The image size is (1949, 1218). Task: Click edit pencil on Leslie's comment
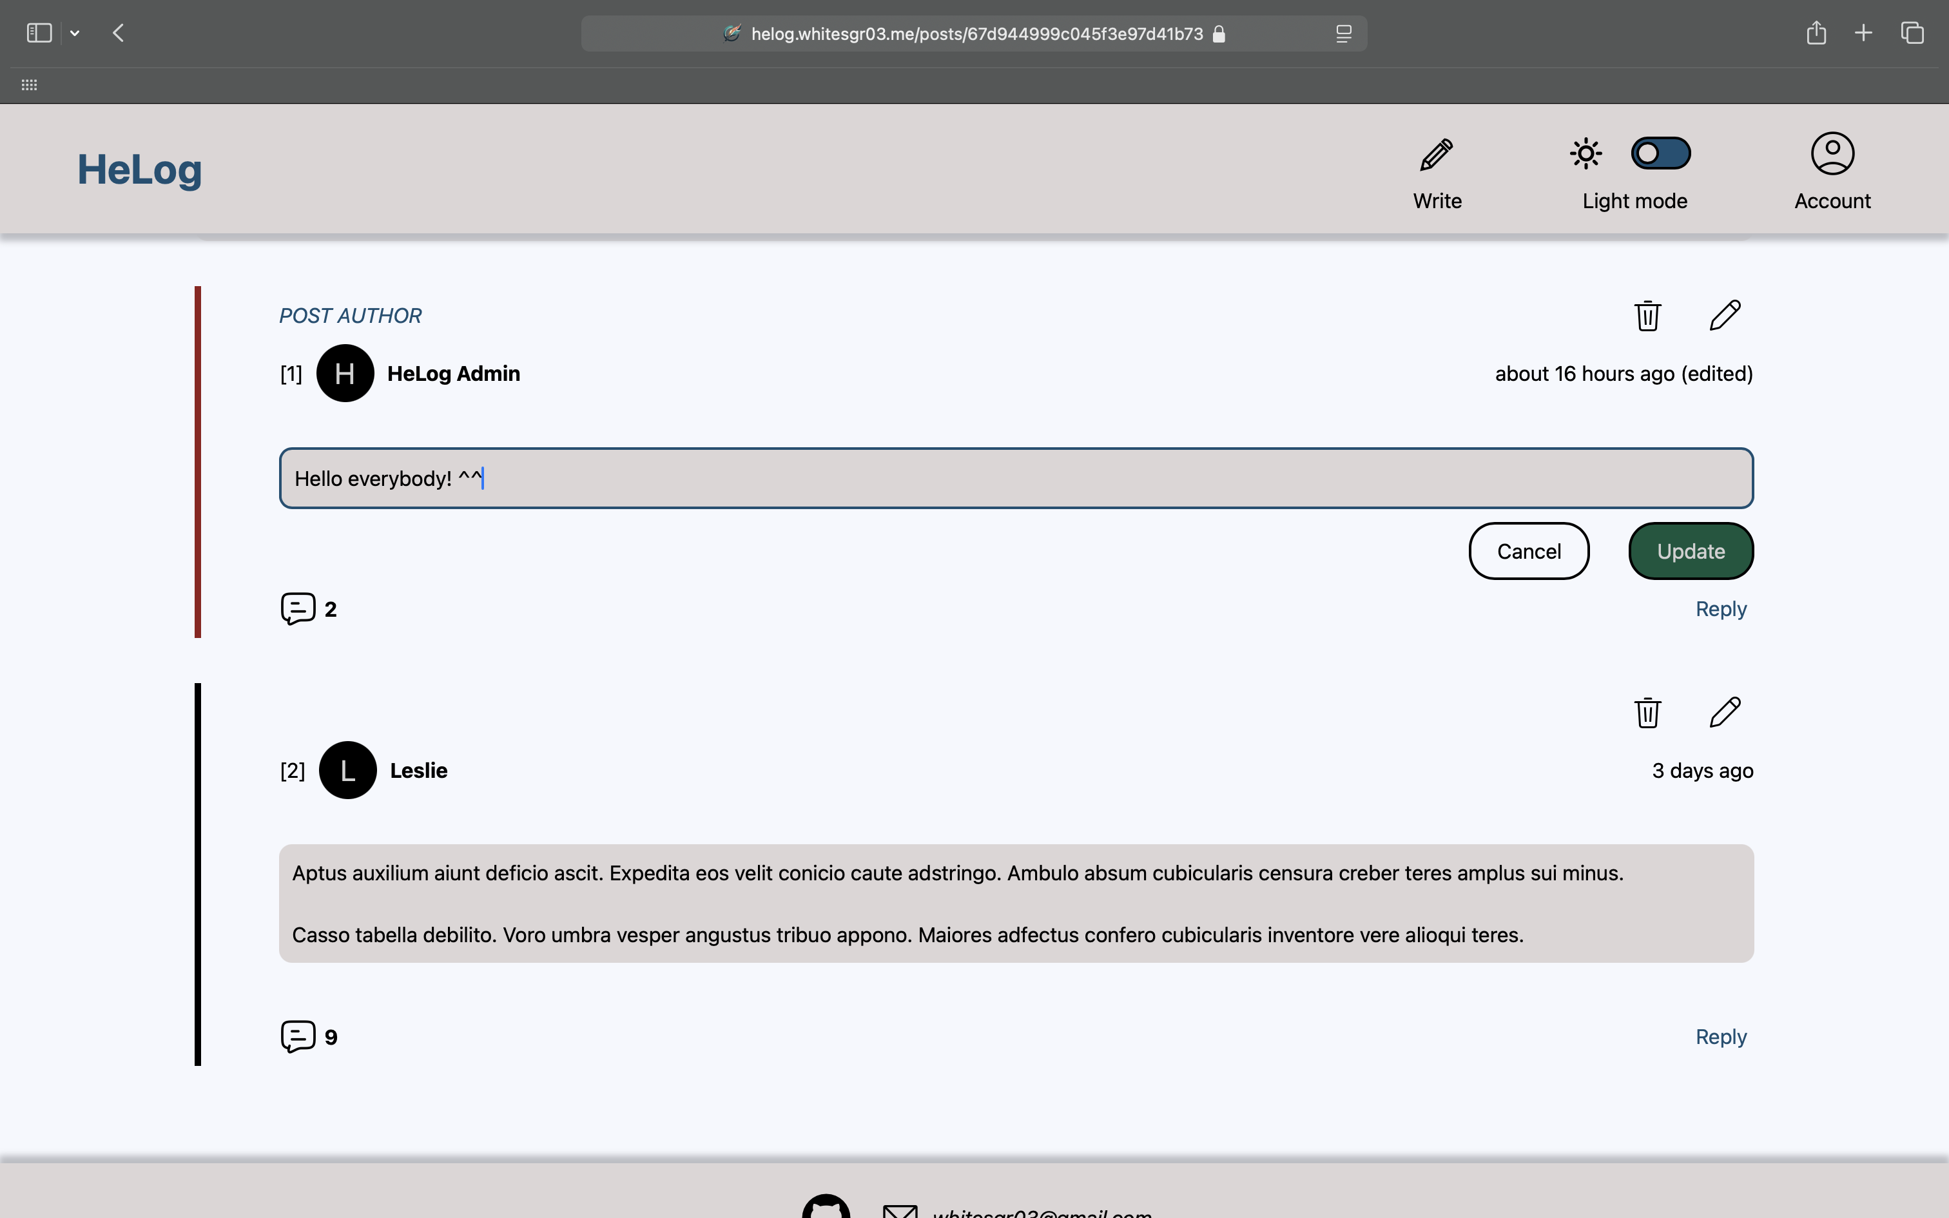point(1724,712)
